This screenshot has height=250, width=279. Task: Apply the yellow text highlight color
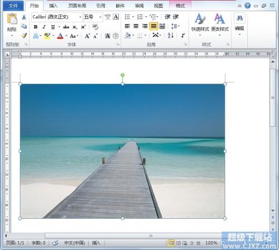coord(47,36)
